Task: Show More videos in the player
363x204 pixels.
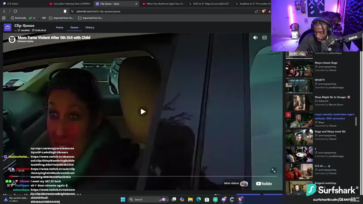Action: click(x=236, y=184)
